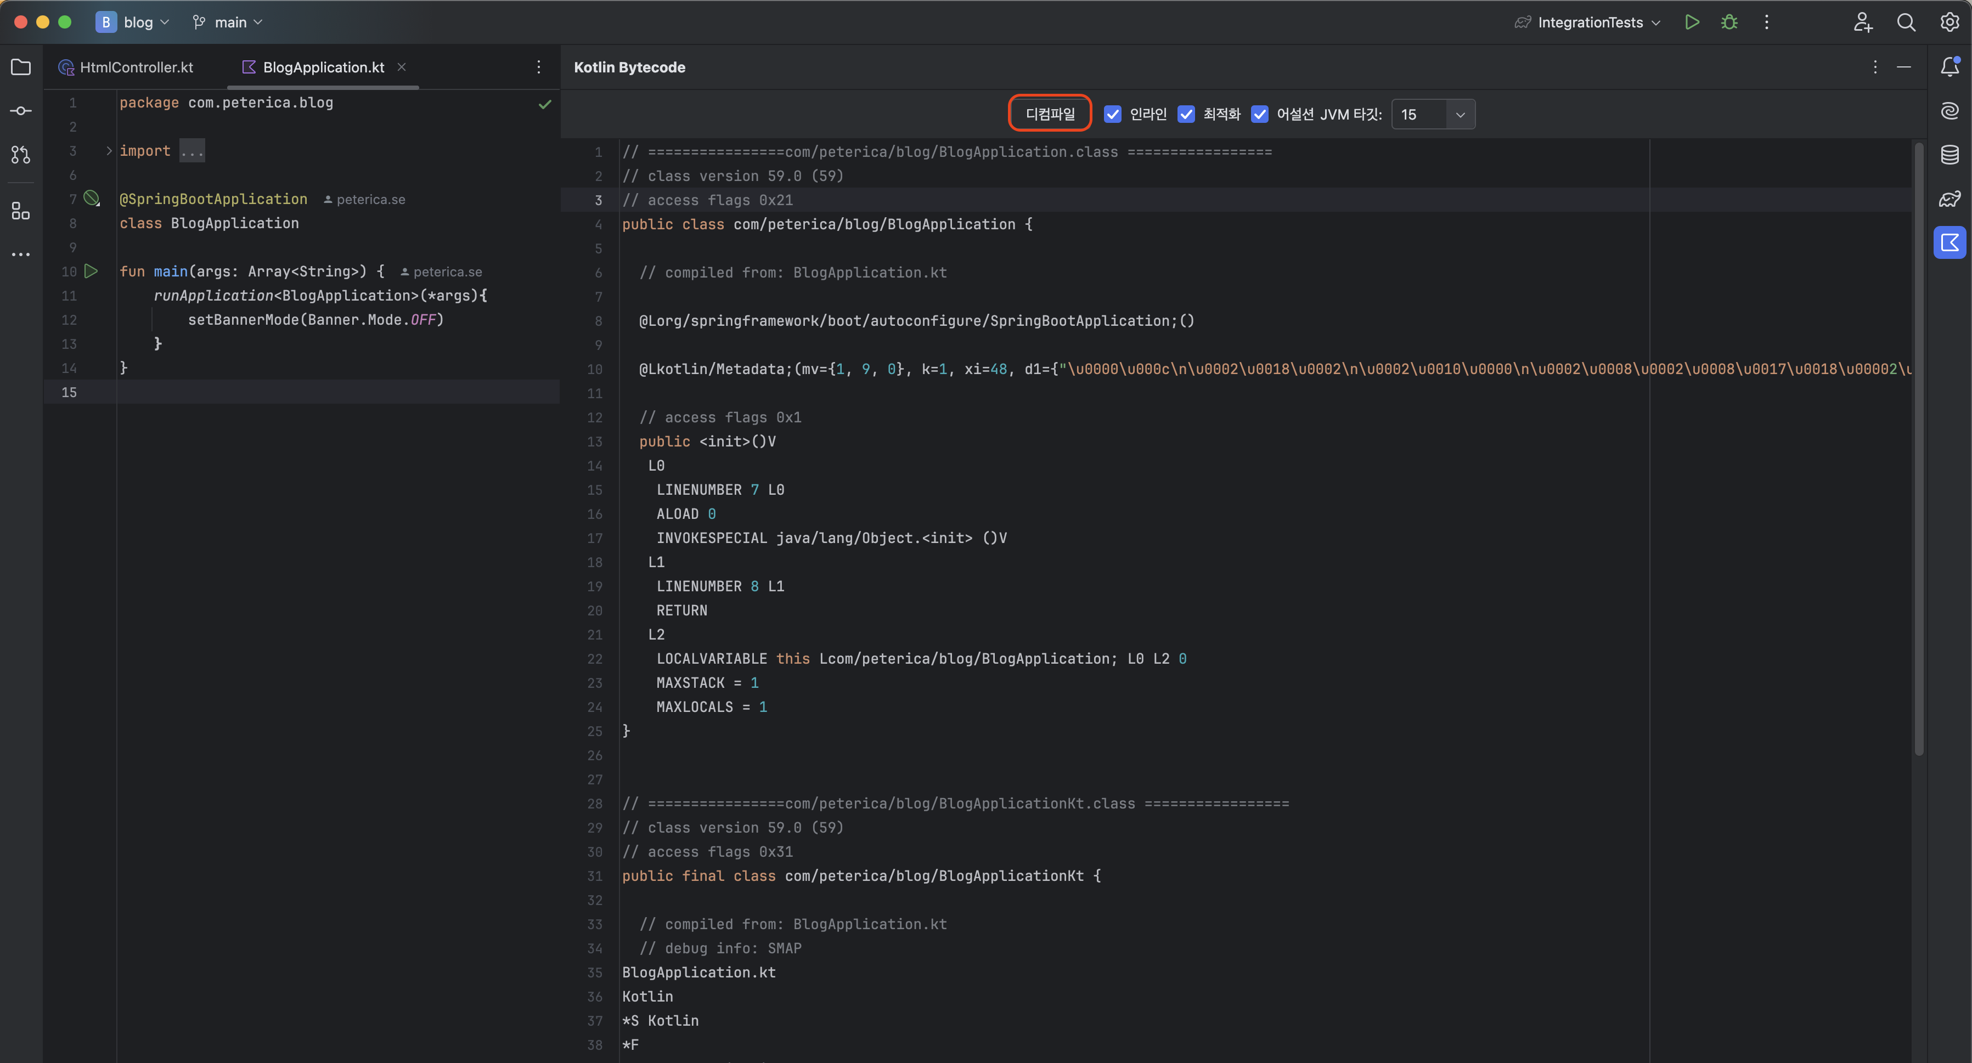Click the Kotlin tool window icon
This screenshot has width=1972, height=1063.
[1949, 242]
